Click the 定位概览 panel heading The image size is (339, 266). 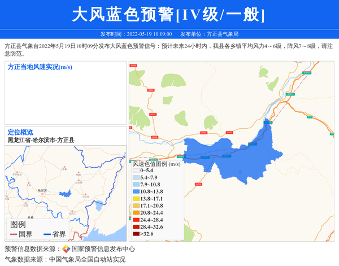tap(20, 132)
